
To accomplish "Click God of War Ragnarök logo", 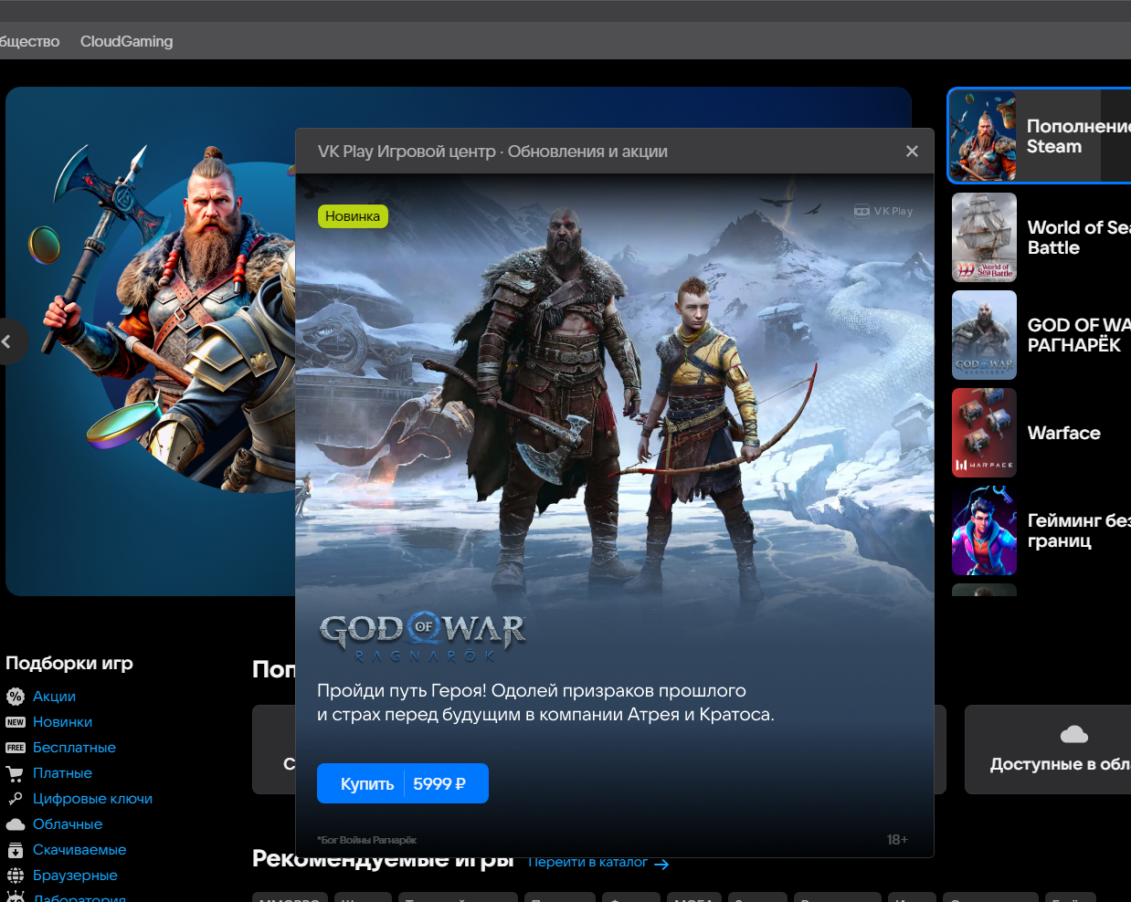I will (x=423, y=635).
